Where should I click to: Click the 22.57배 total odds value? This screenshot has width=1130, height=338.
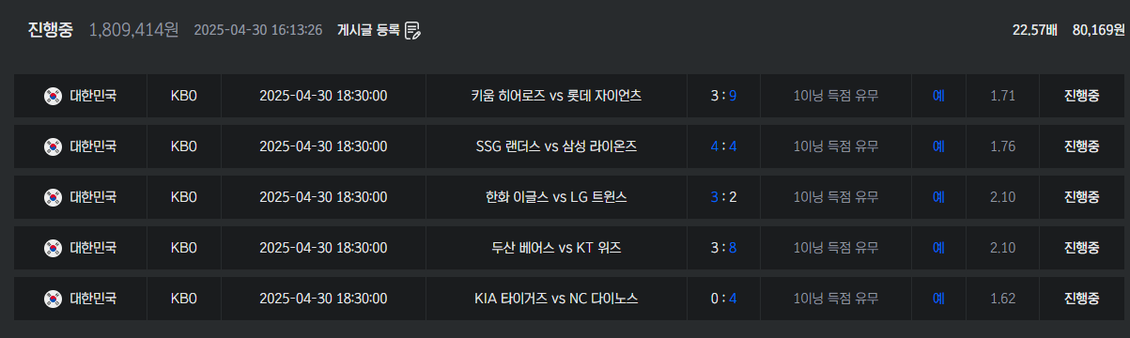click(1035, 30)
